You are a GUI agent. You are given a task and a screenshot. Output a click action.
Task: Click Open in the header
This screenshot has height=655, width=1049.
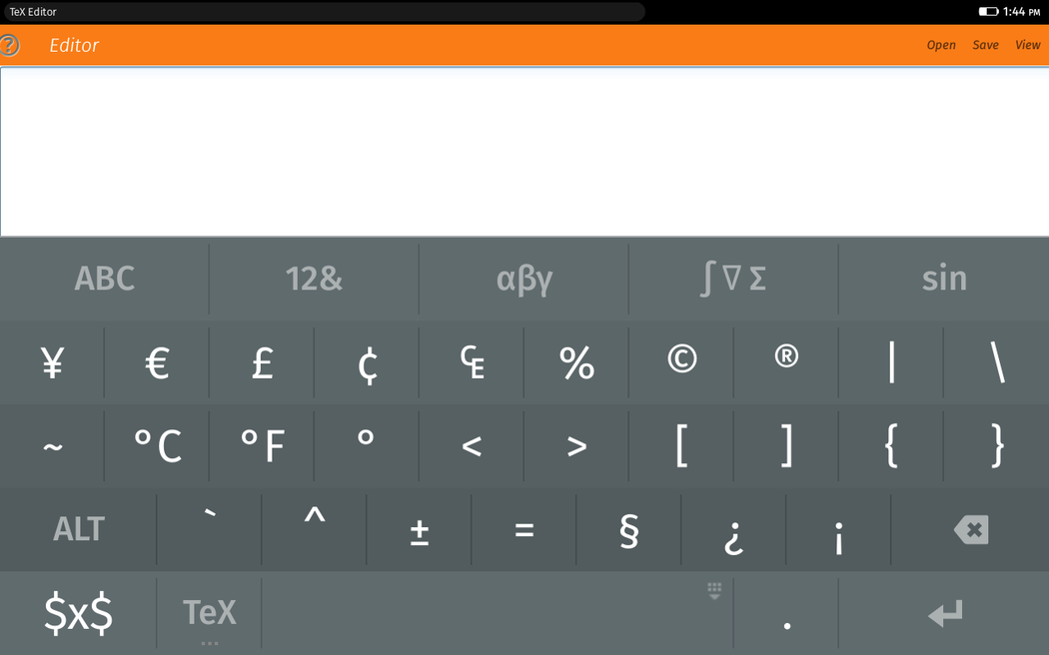(x=941, y=46)
